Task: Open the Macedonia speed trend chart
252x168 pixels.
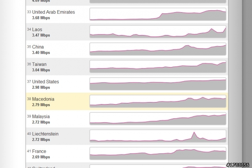Action: tap(158, 101)
